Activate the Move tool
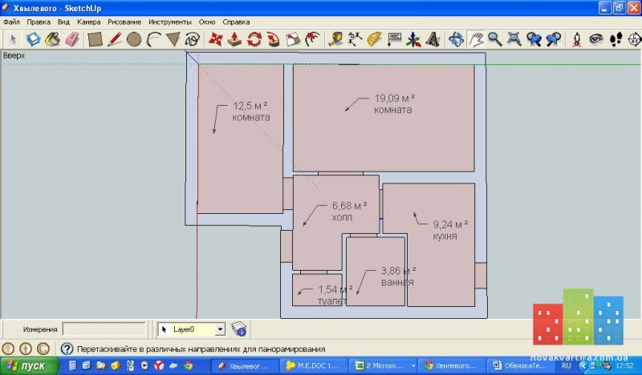Screen dimensions: 642x375 coord(215,40)
